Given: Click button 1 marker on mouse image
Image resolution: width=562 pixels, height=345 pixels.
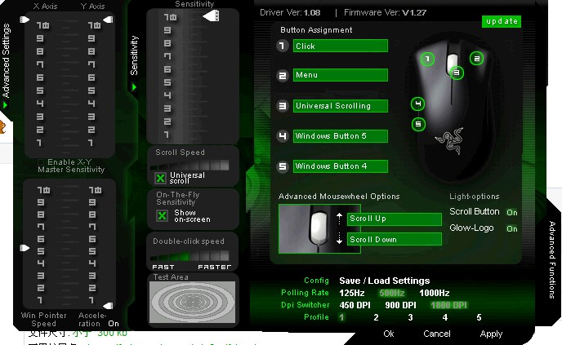Looking at the screenshot, I should [x=426, y=59].
